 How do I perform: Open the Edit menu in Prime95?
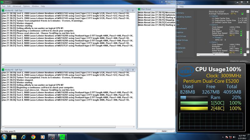click(9, 6)
